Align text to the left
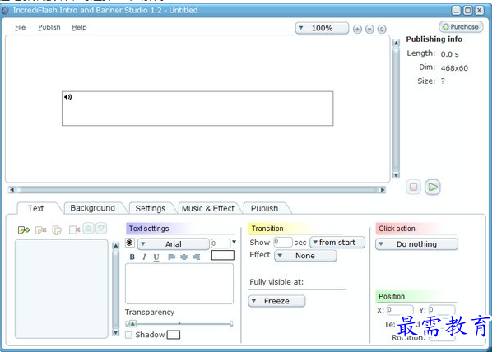This screenshot has height=352, width=497. tap(171, 257)
